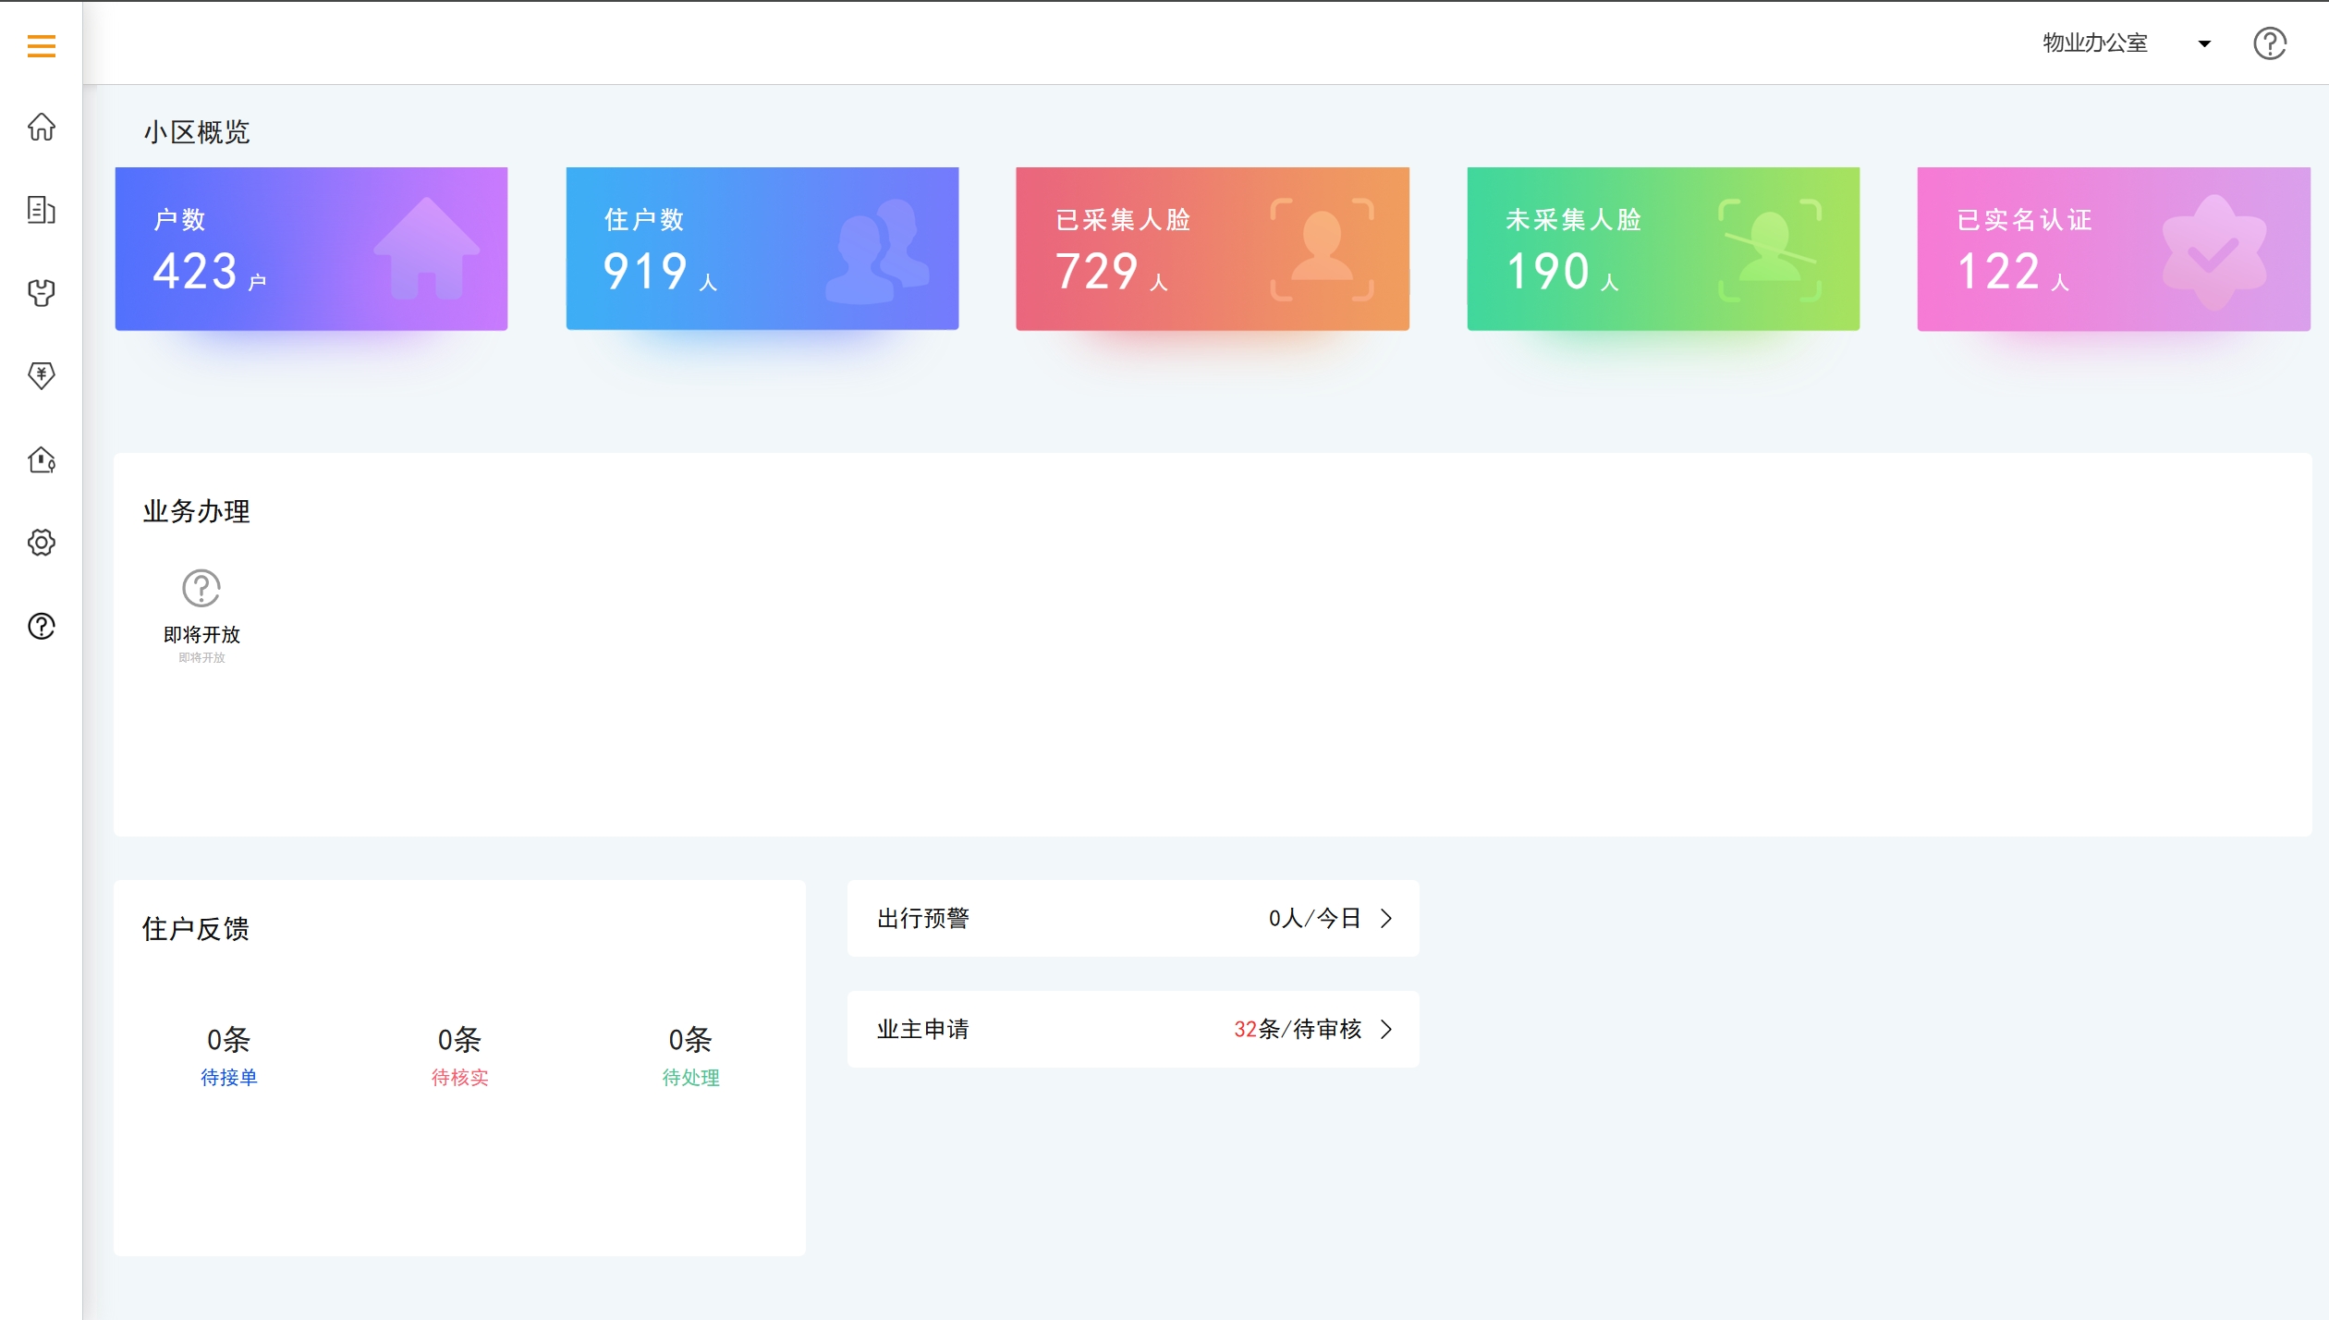Click the people icon on 住户数 card
2329x1320 pixels.
click(877, 251)
